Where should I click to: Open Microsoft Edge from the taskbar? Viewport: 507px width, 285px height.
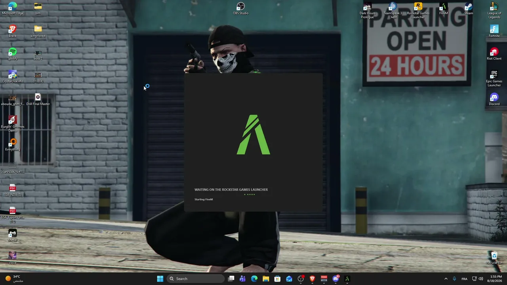click(254, 279)
